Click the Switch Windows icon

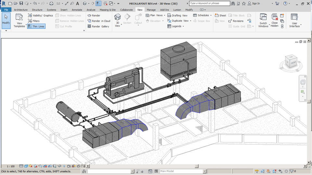[x=263, y=17]
